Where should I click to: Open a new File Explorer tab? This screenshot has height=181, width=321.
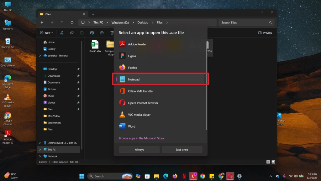[x=93, y=14]
